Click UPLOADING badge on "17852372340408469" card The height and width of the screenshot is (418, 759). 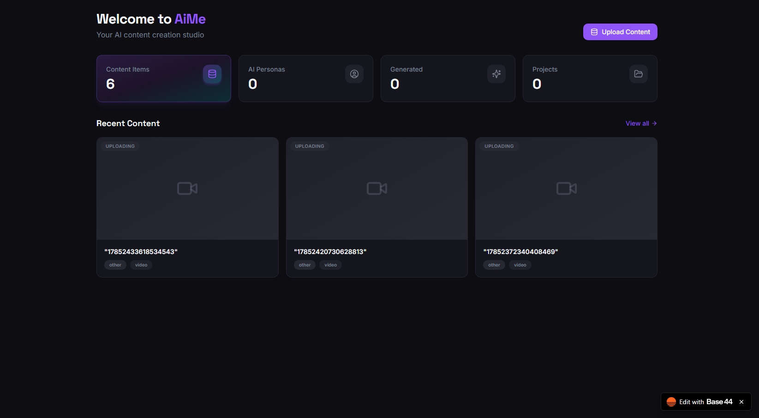tap(499, 146)
